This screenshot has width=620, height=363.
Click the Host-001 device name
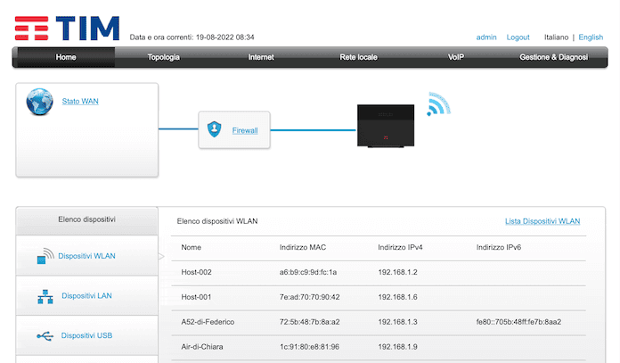(x=196, y=297)
